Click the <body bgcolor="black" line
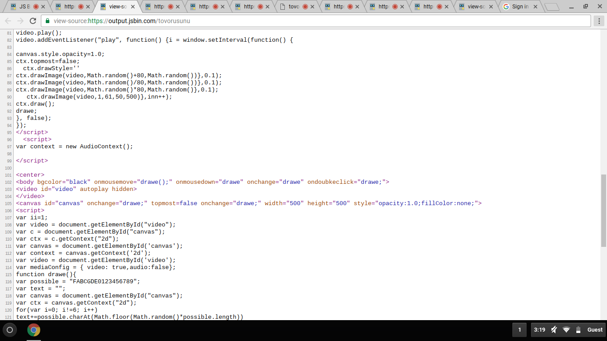The image size is (607, 341). pos(203,182)
